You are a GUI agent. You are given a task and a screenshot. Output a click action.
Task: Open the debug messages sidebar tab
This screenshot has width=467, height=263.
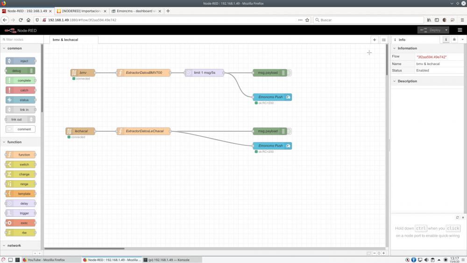454,40
